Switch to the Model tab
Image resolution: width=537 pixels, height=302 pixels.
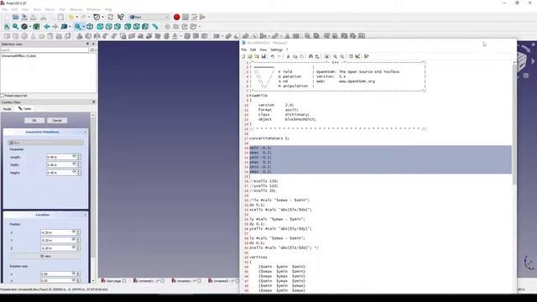pos(7,109)
